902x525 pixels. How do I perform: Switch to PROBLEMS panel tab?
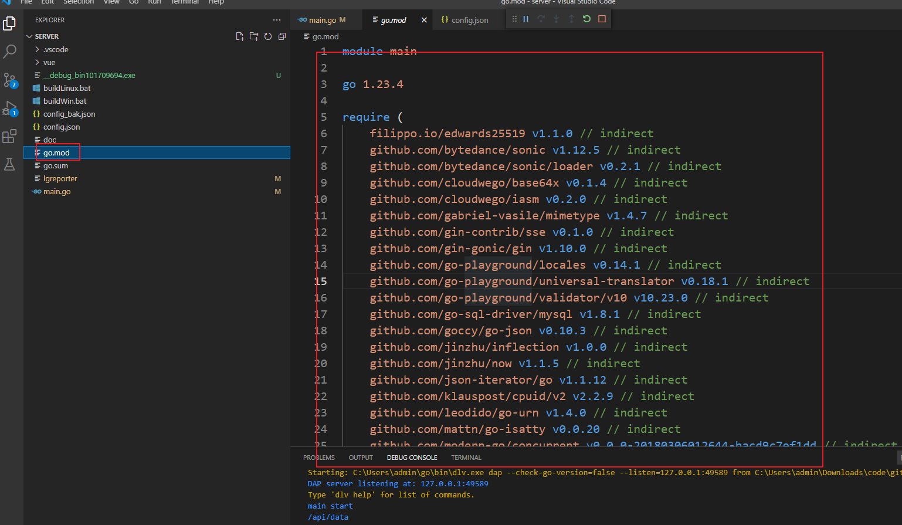coord(319,458)
